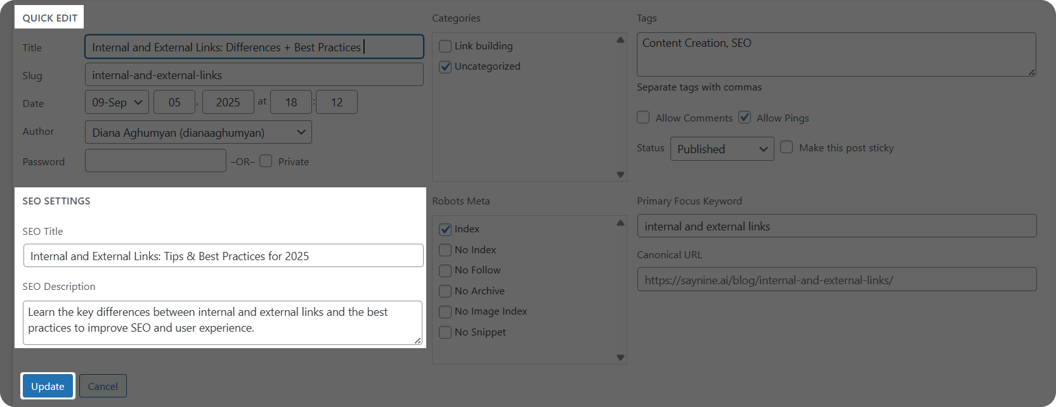Disable Allow Pings checkbox
The width and height of the screenshot is (1056, 407).
(x=745, y=118)
